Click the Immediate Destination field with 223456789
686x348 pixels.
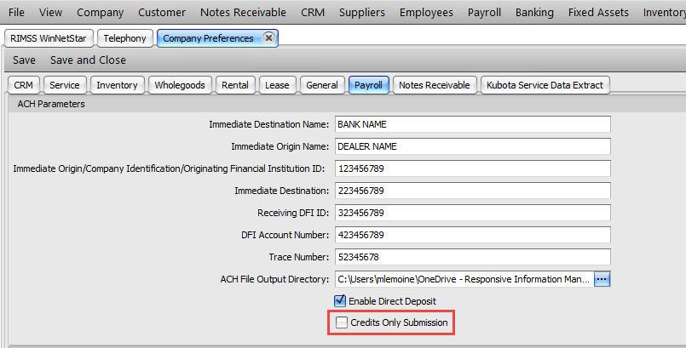pyautogui.click(x=472, y=191)
